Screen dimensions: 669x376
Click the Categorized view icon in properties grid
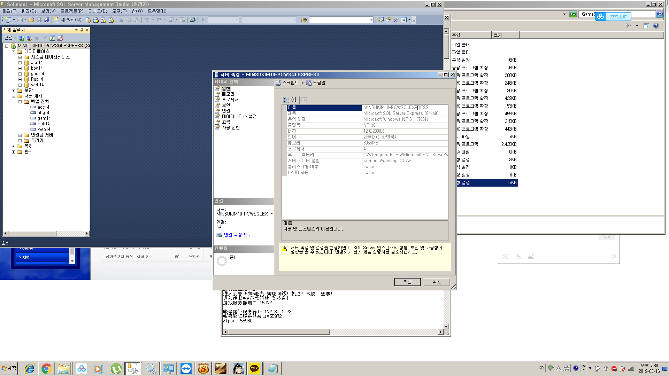coord(286,100)
